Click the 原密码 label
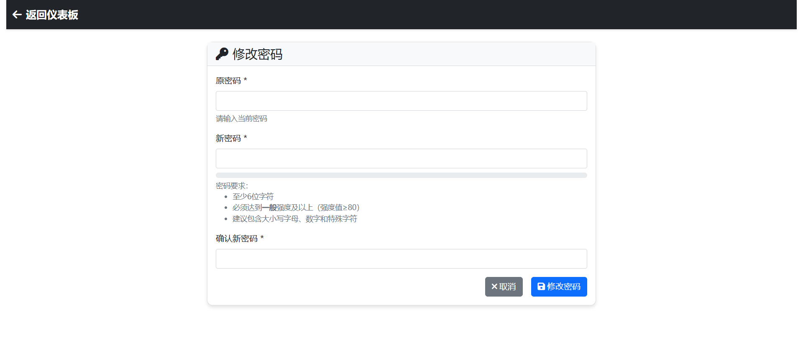Viewport: 803px width, 363px height. click(x=231, y=81)
